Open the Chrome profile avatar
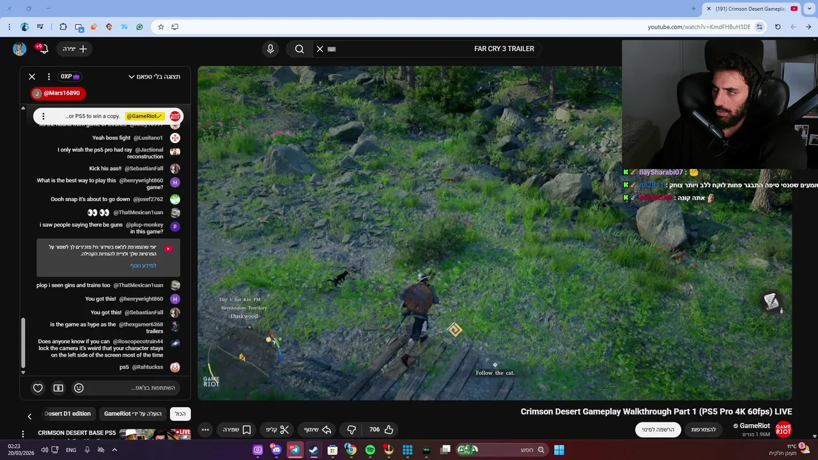Image resolution: width=818 pixels, height=460 pixels. (24, 27)
